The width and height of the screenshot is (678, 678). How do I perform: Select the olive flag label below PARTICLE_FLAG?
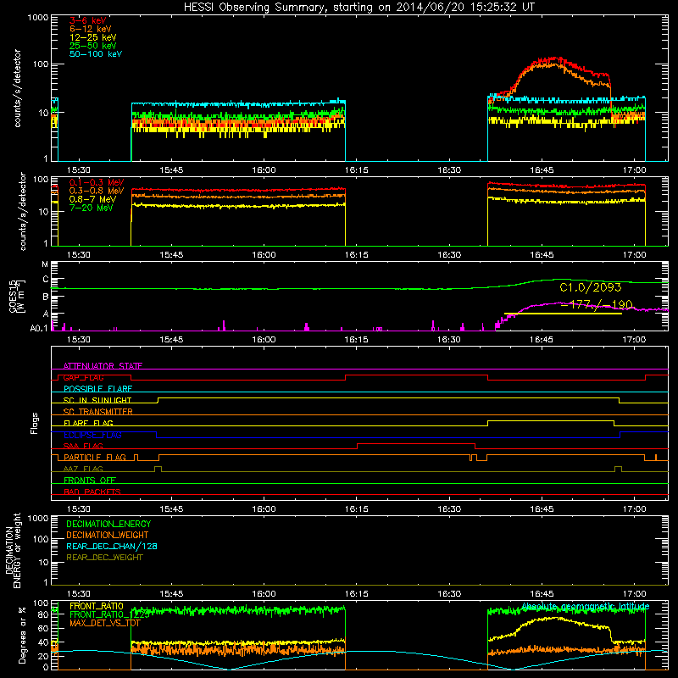click(83, 469)
